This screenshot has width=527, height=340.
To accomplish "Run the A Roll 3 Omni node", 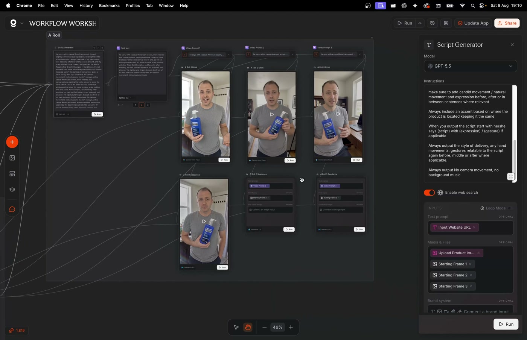I will point(356,160).
